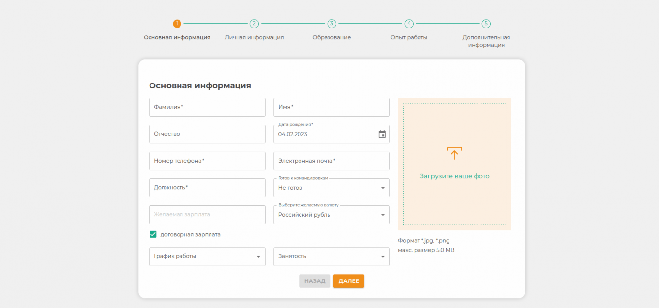
Task: Expand the Готов к командировкам dropdown
Action: point(331,188)
